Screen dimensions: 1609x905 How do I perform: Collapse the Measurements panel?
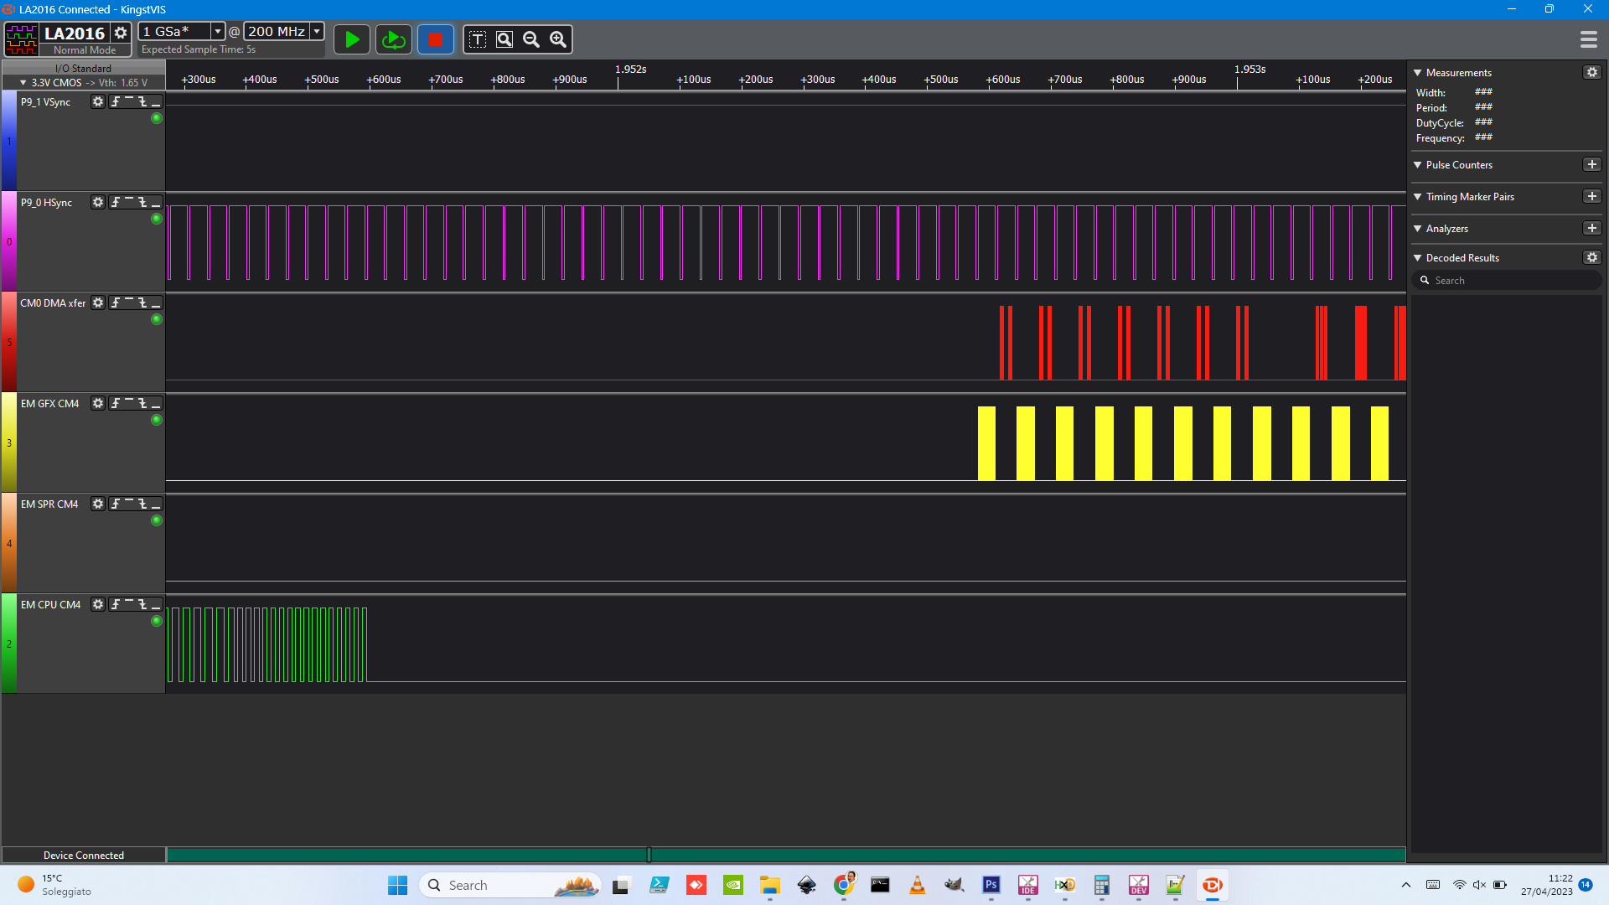point(1418,73)
